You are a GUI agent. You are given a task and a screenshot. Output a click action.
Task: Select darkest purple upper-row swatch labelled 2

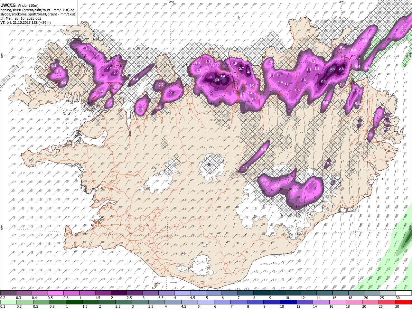coord(119,293)
